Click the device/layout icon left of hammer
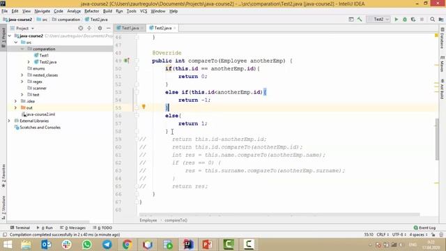Screen dimensions: 446x251 pyautogui.click(x=351, y=20)
